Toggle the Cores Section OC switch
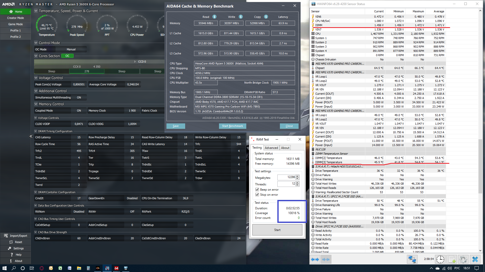The image size is (485, 272). point(67,56)
